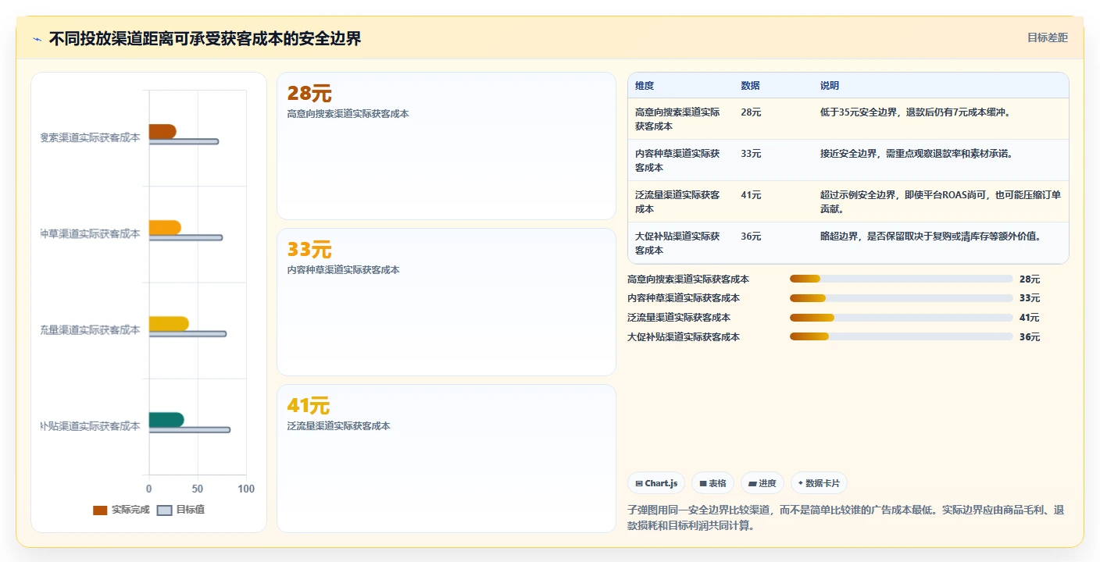Click the gray target bar for 搜索渠道
The height and width of the screenshot is (562, 1100).
(184, 141)
